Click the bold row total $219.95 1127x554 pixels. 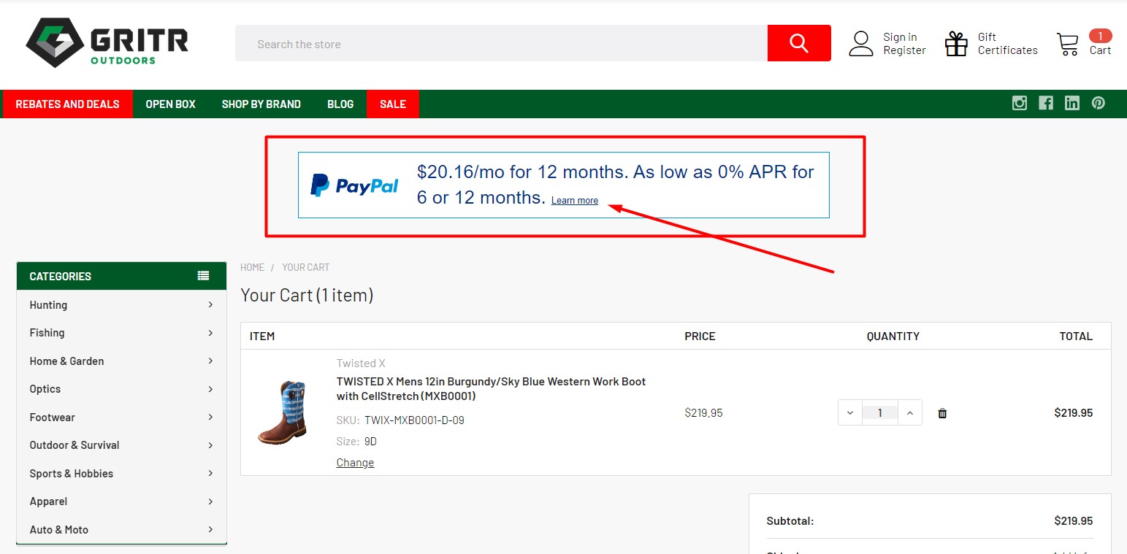[1074, 413]
